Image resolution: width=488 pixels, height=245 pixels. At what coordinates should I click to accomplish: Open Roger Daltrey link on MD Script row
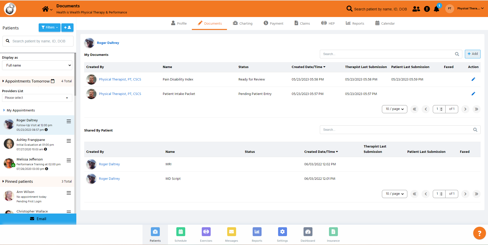109,179
